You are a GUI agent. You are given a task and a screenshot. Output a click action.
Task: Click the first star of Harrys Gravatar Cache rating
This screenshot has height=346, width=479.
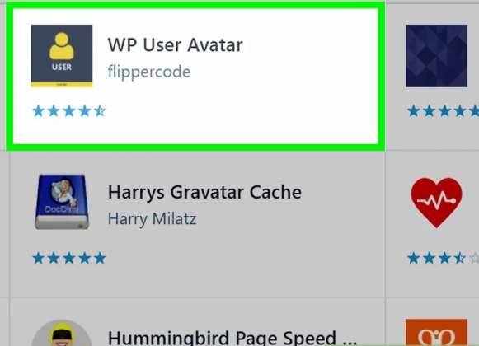click(38, 259)
